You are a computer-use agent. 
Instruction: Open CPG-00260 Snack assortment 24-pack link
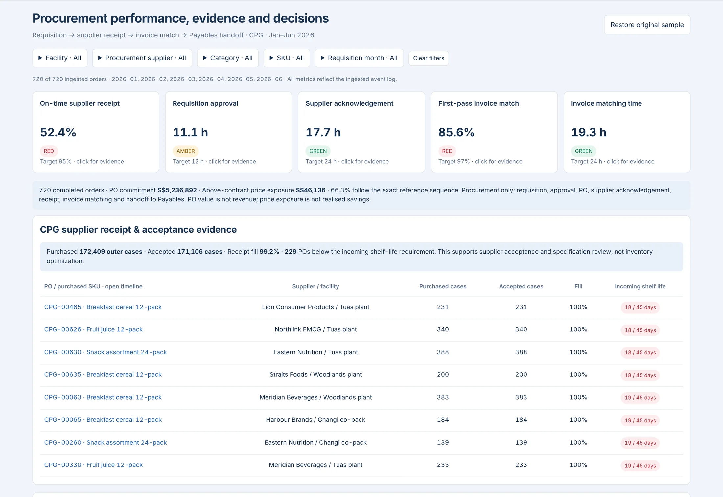(105, 442)
